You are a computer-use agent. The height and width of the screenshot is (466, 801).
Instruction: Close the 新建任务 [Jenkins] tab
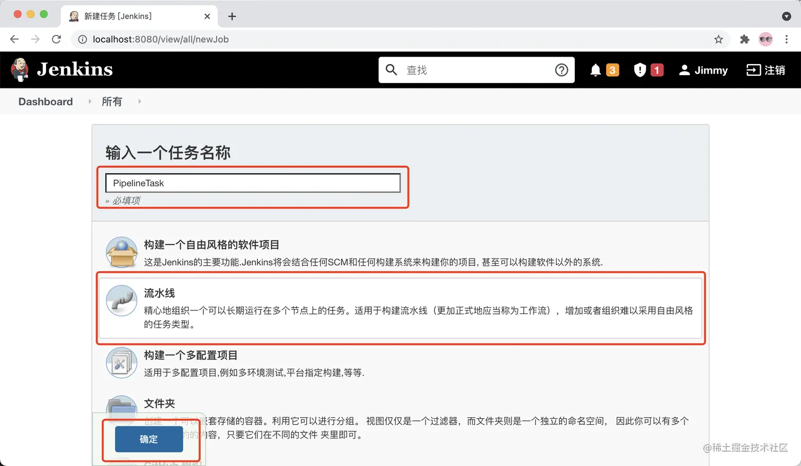207,16
